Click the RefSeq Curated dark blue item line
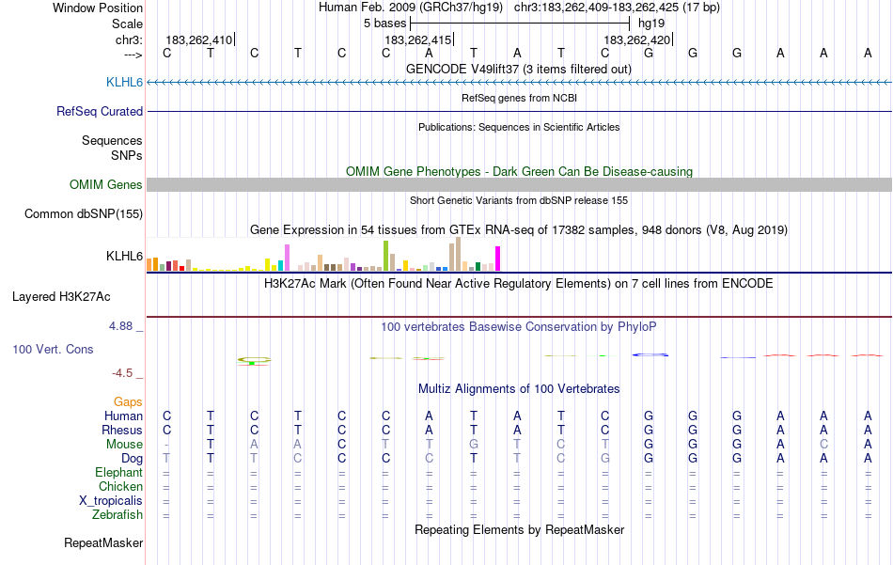This screenshot has width=893, height=565. click(x=519, y=111)
